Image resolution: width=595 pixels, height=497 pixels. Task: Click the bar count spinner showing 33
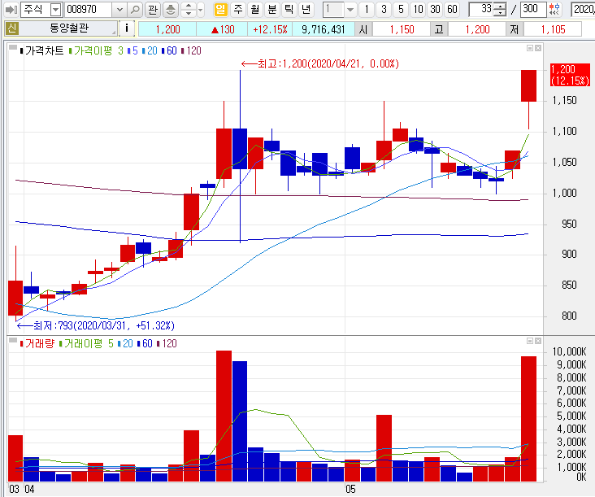488,10
